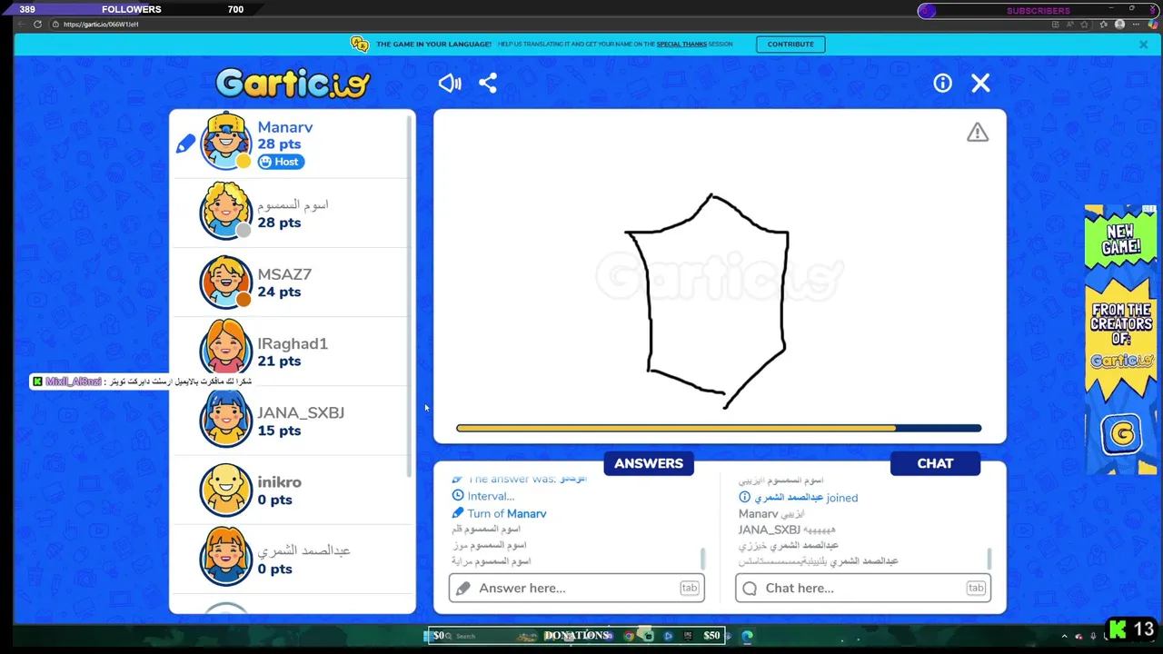Image resolution: width=1163 pixels, height=654 pixels.
Task: Click the chat panel scrollbar
Action: (x=989, y=558)
